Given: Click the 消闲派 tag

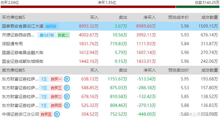Looking at the screenshot, I should 51,26.
